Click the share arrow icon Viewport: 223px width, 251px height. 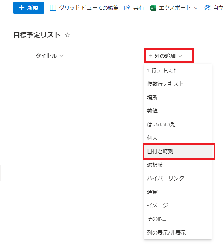pos(127,8)
